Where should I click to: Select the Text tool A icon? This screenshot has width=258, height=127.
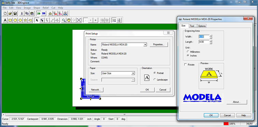coord(5,20)
